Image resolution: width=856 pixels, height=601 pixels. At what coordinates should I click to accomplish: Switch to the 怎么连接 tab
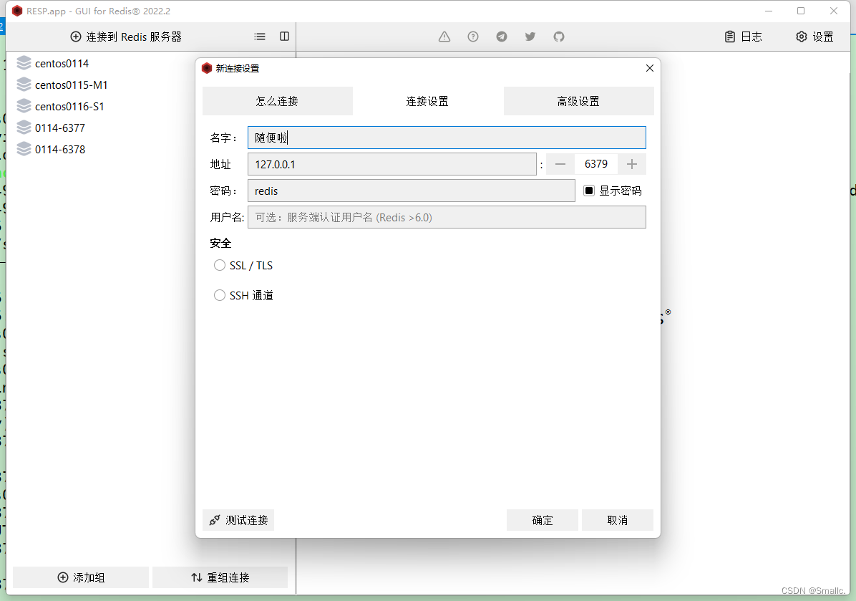(277, 101)
